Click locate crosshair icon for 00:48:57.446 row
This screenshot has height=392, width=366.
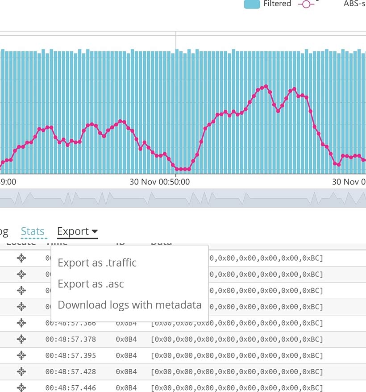point(21,388)
